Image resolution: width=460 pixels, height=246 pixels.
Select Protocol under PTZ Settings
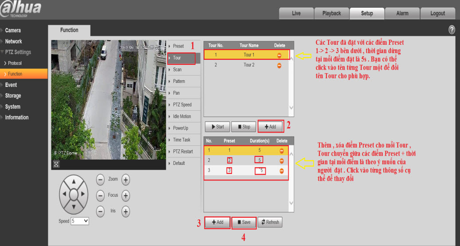pos(15,63)
